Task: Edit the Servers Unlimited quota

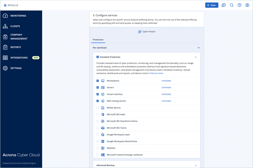Action: click(x=166, y=88)
